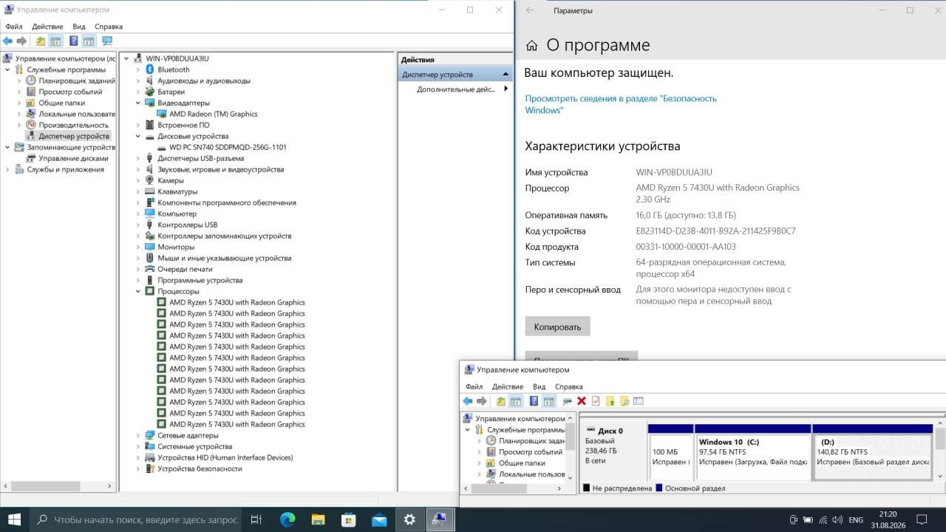Click volume speaker icon in system tray
This screenshot has width=946, height=532.
pos(838,519)
